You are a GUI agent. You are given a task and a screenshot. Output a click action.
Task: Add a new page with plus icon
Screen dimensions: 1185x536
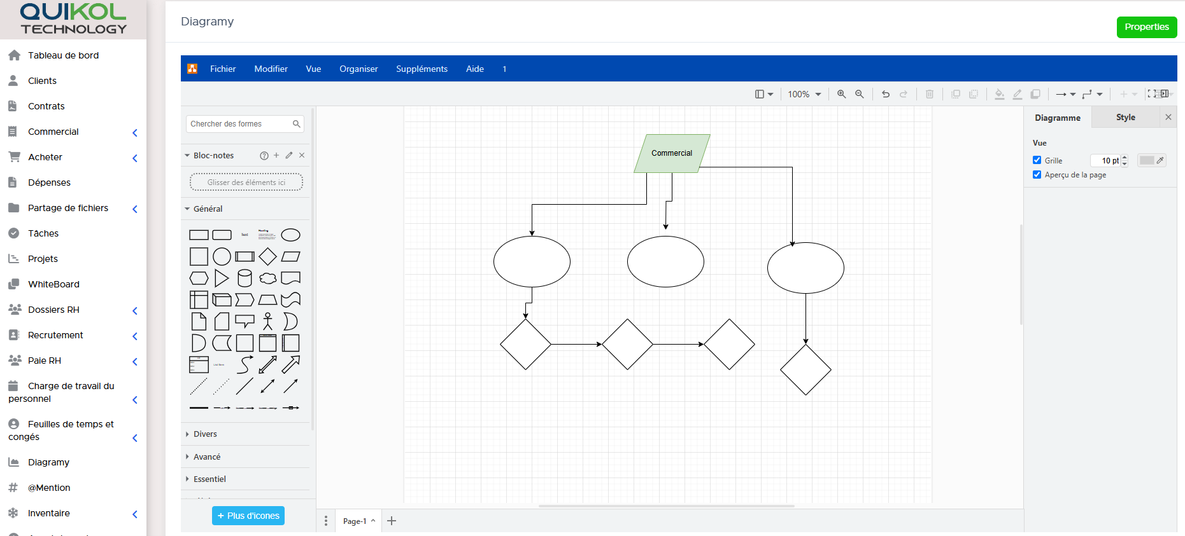[392, 521]
